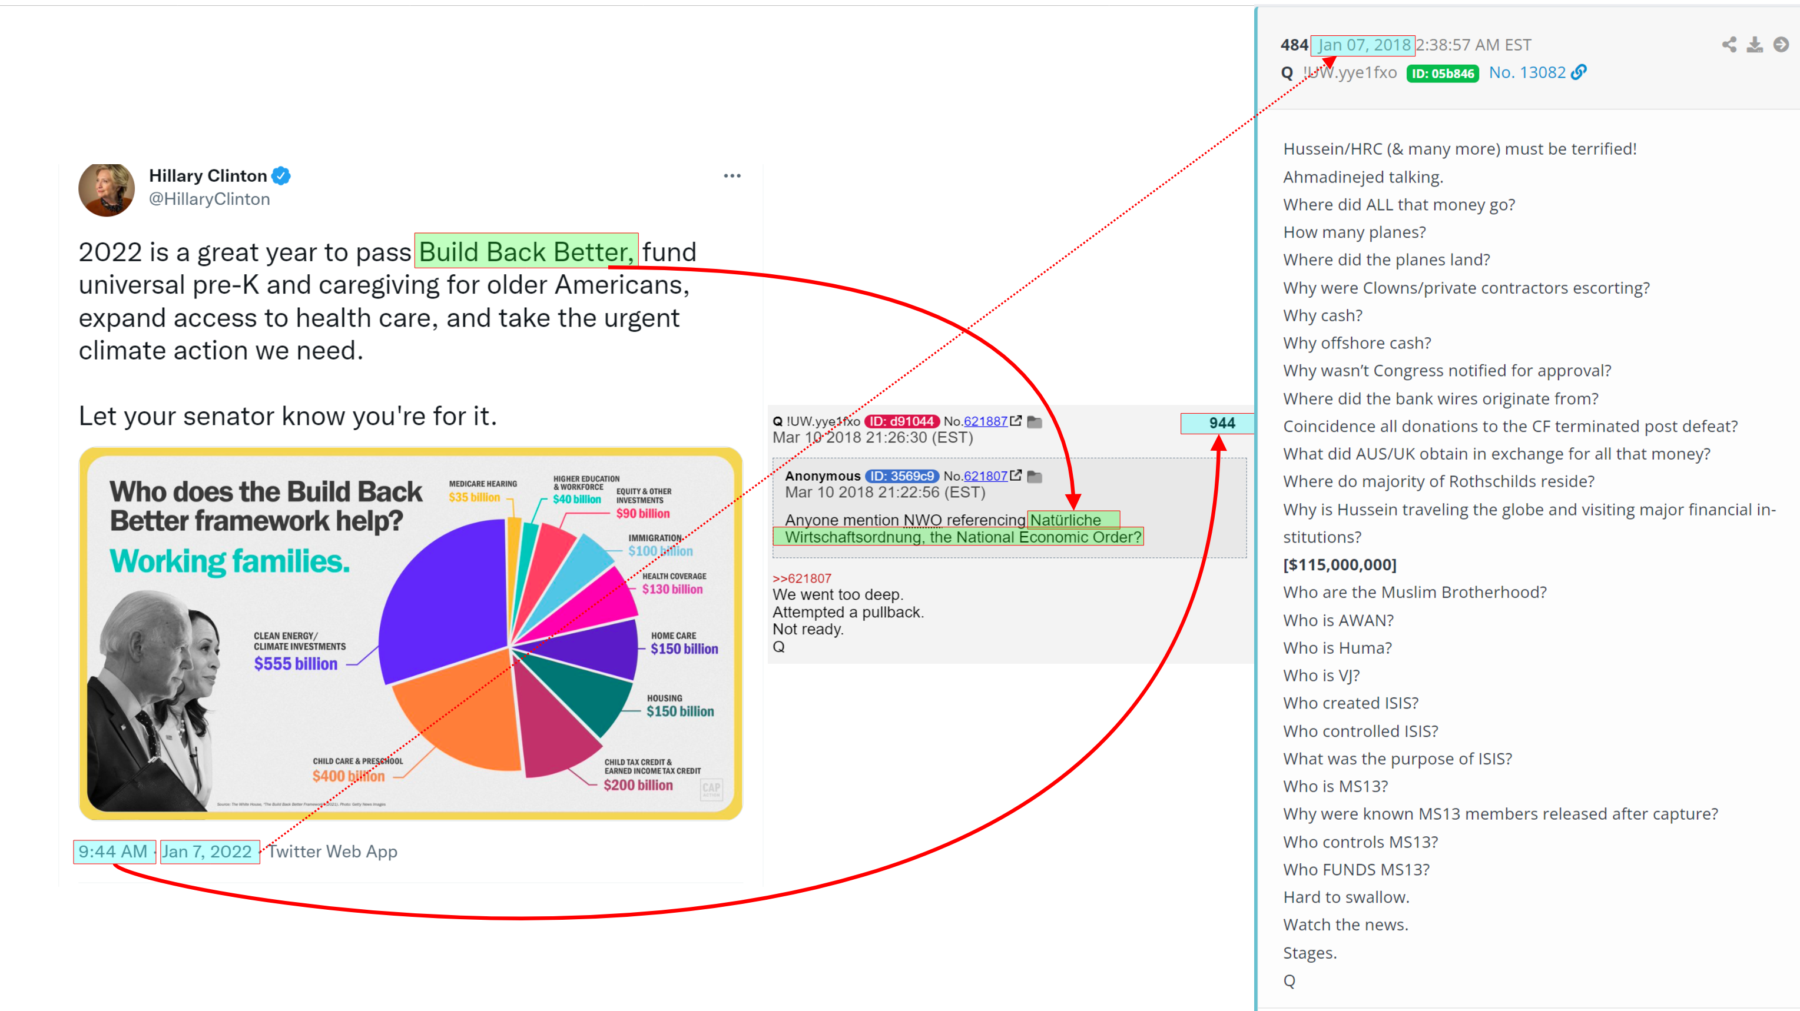Click the tripcode !UW.yye1fxo in post 484
Viewport: 1800px width, 1011px height.
(x=1350, y=72)
